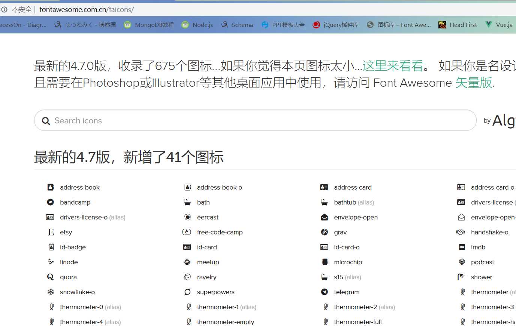The width and height of the screenshot is (516, 326).
Task: Click the microchip icon
Action: tap(325, 262)
